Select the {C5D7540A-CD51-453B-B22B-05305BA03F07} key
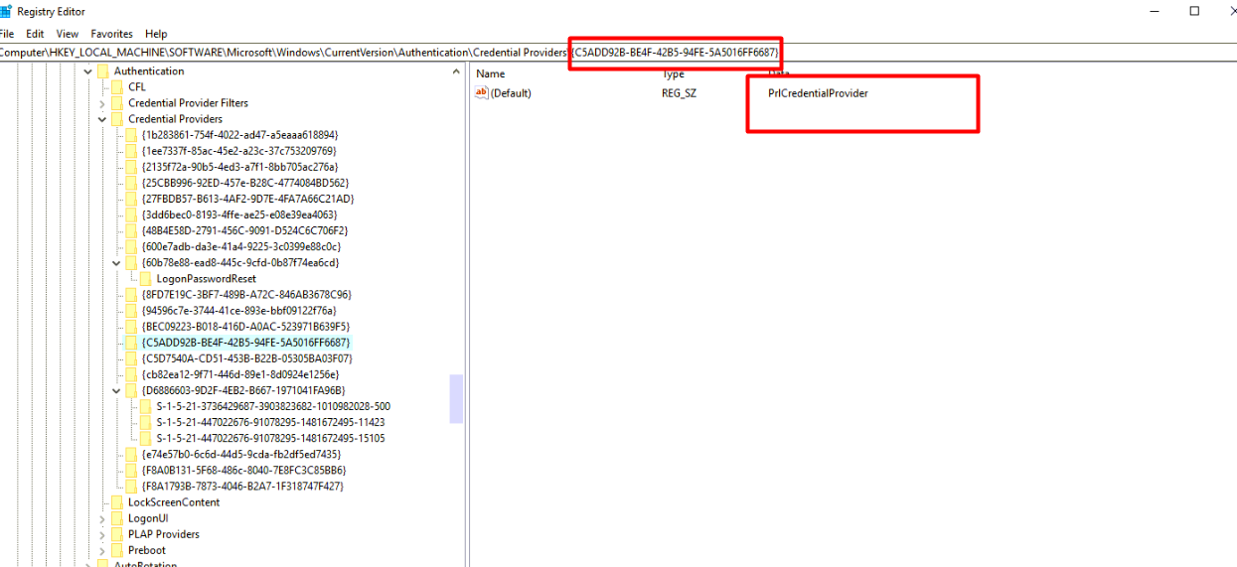 coord(246,358)
